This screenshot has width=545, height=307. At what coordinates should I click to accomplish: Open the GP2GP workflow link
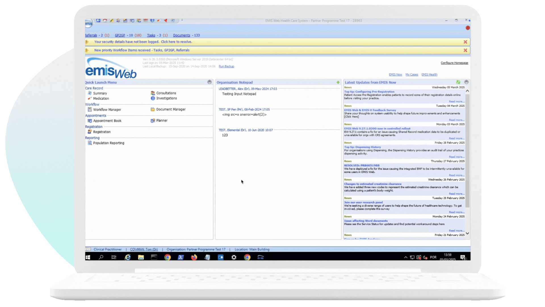[x=120, y=35]
